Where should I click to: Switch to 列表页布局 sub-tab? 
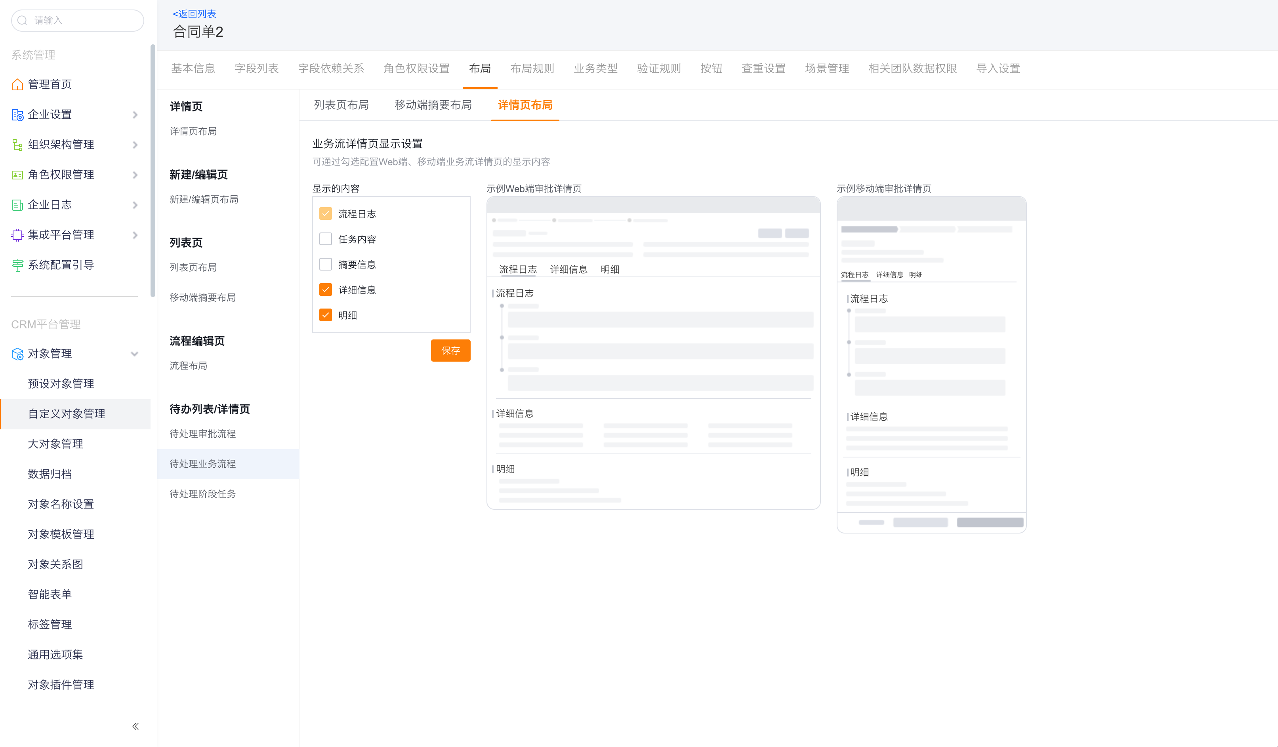(x=341, y=105)
